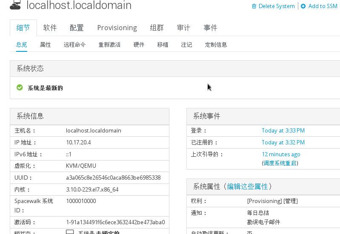
Task: Click the 编辑这些属性 link
Action: (247, 186)
